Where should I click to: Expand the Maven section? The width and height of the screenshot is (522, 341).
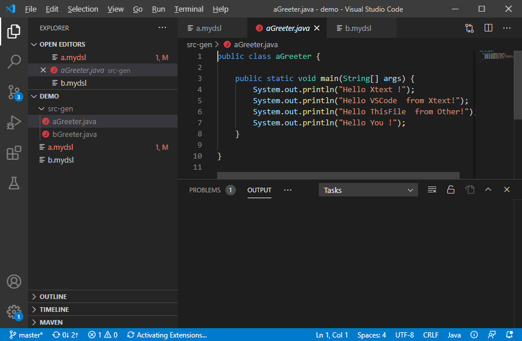tap(103, 322)
